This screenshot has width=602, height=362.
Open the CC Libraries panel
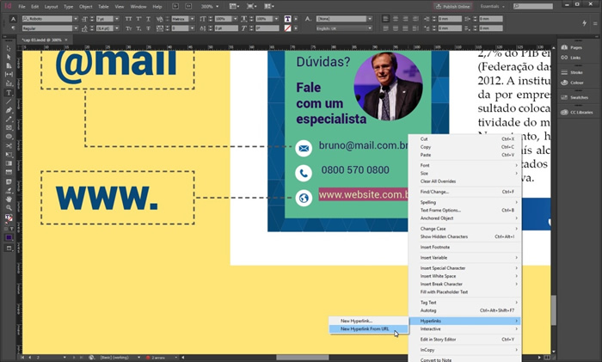click(580, 113)
